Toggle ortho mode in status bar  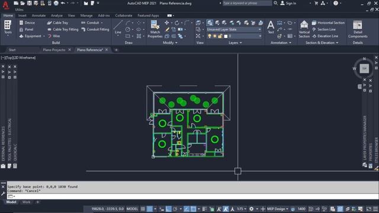pyautogui.click(x=168, y=209)
